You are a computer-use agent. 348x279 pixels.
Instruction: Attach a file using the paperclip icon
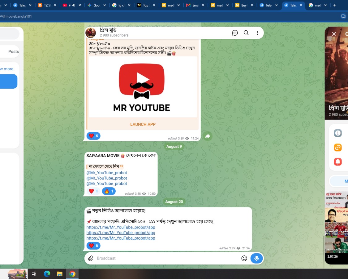pos(91,258)
